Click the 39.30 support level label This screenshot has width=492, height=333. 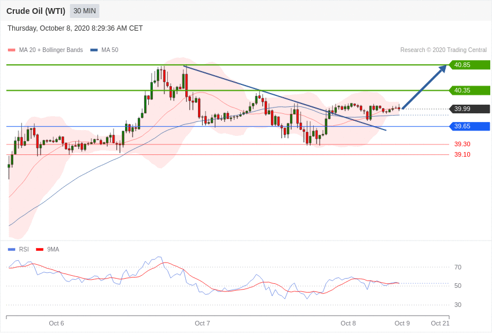(x=462, y=144)
